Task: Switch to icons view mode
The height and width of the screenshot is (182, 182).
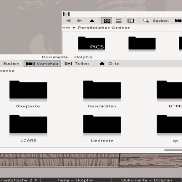Action: tap(107, 20)
